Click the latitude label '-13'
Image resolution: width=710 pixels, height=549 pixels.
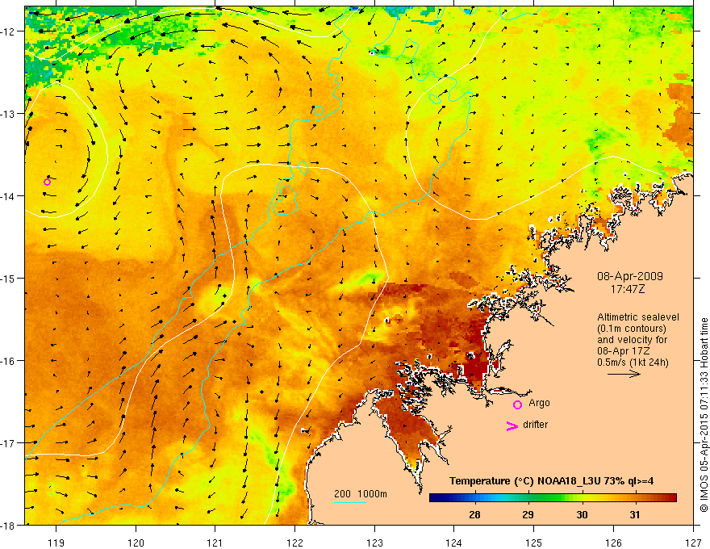pos(9,114)
